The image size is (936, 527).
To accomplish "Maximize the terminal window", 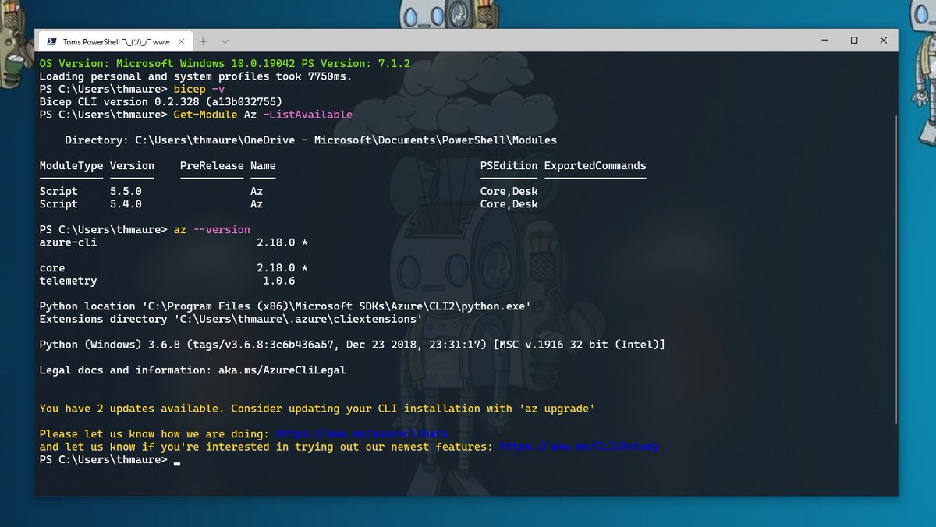I will click(x=854, y=41).
